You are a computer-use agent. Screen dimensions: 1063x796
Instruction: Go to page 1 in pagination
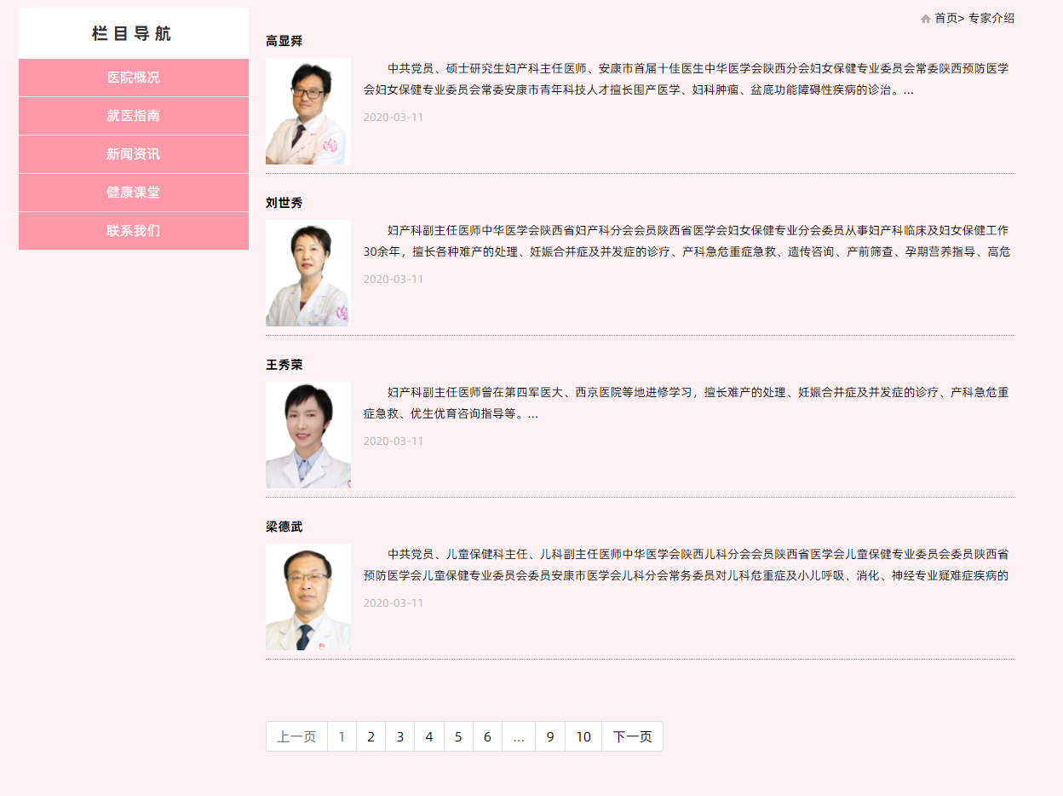click(342, 736)
